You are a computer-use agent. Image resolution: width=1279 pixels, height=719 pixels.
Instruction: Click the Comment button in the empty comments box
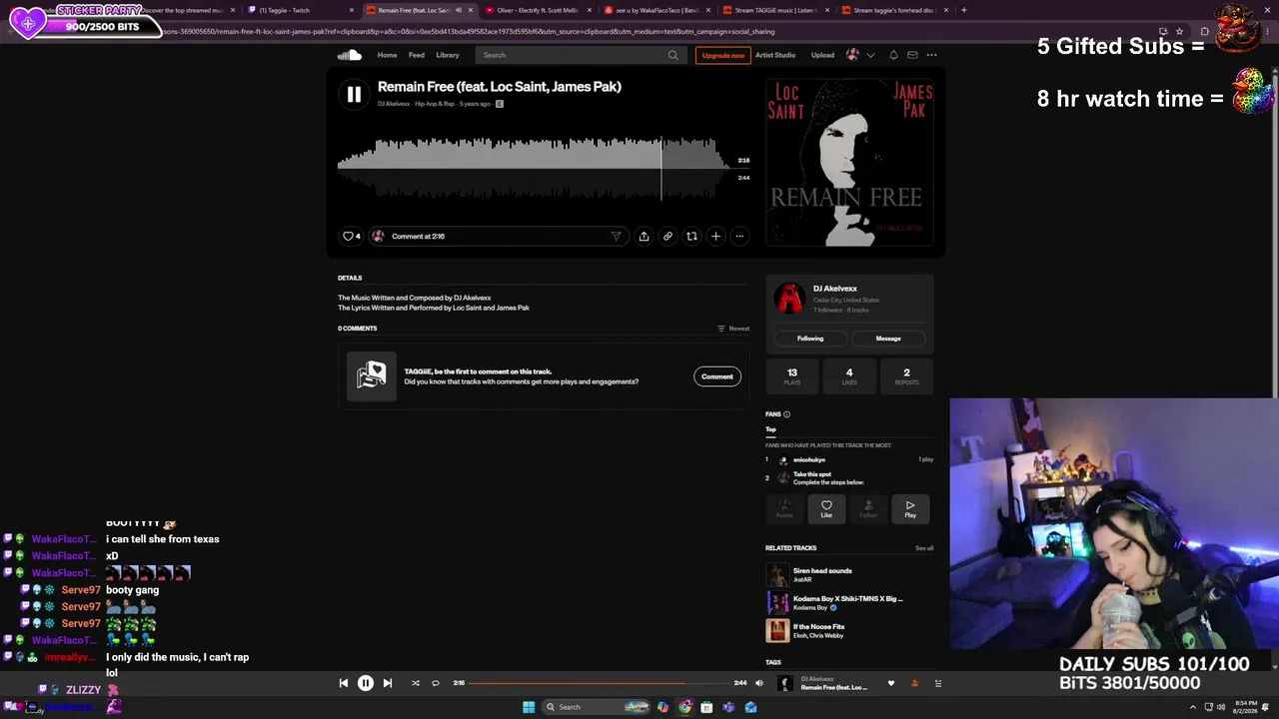[717, 376]
